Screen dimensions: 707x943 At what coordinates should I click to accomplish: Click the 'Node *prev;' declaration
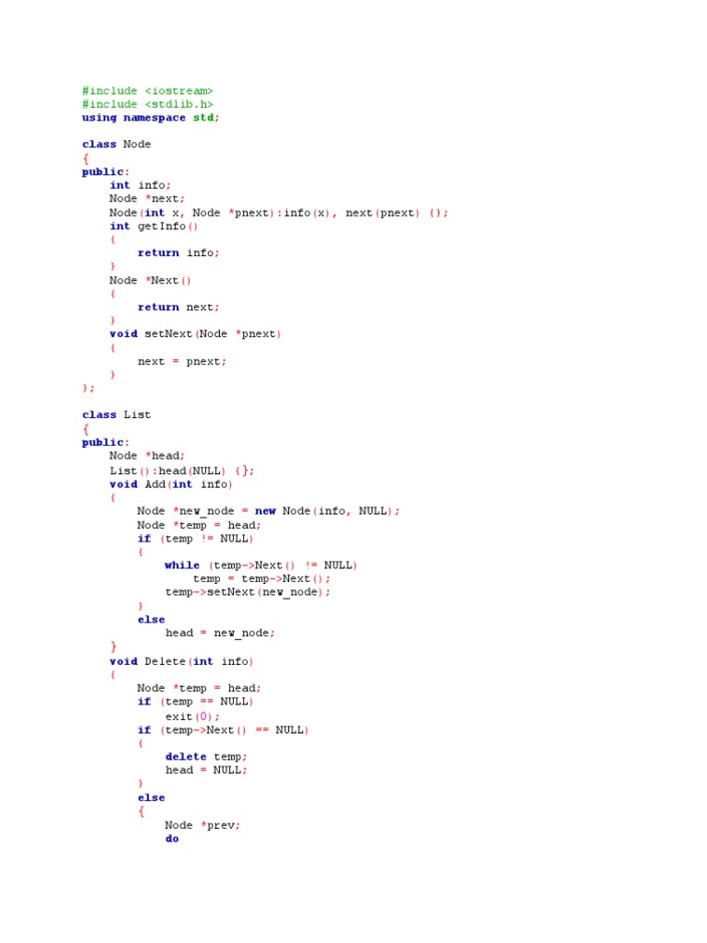click(203, 826)
